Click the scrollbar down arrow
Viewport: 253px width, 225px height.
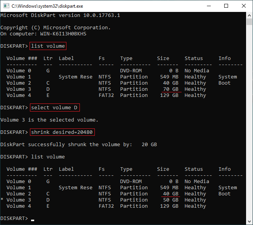249,221
